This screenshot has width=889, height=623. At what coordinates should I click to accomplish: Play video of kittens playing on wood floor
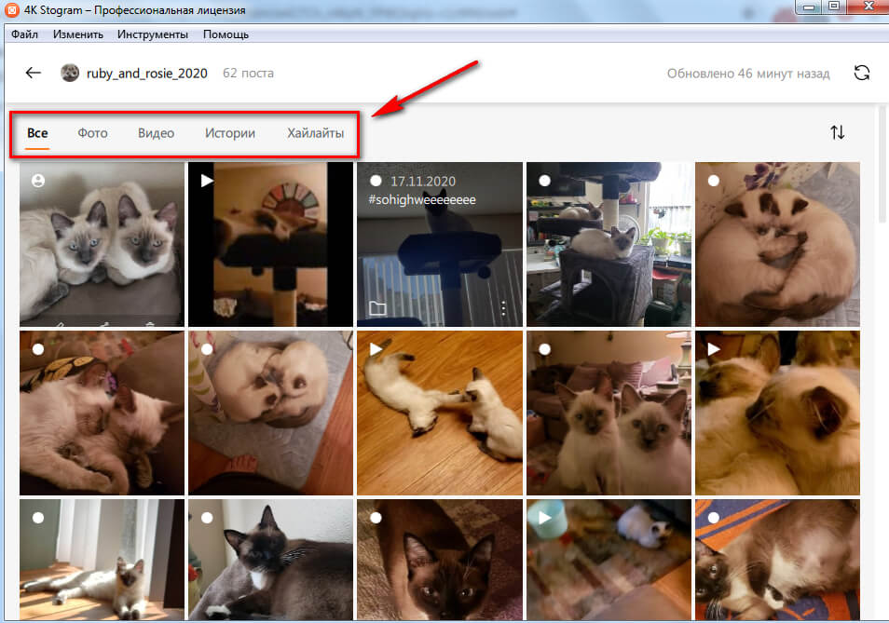[440, 413]
